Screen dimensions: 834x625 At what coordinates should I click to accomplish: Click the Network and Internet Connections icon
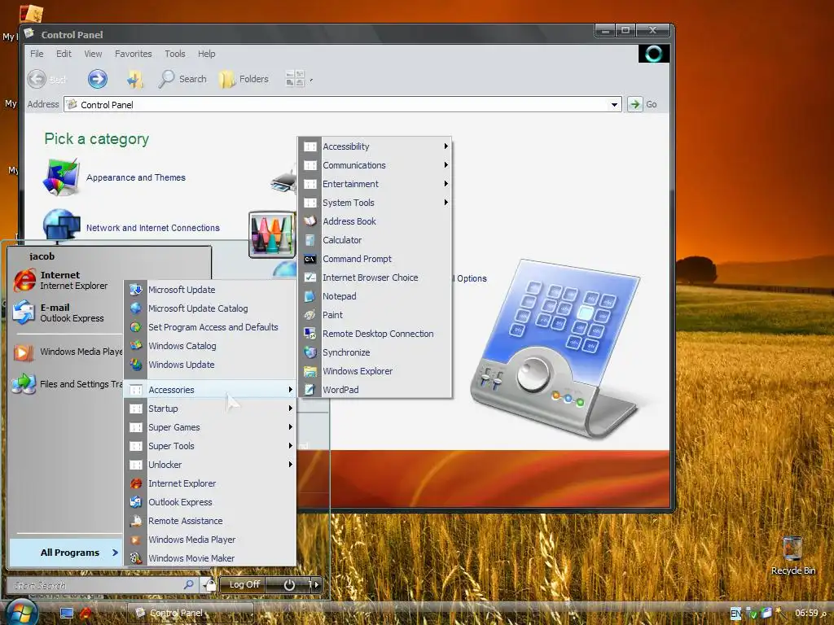[61, 225]
